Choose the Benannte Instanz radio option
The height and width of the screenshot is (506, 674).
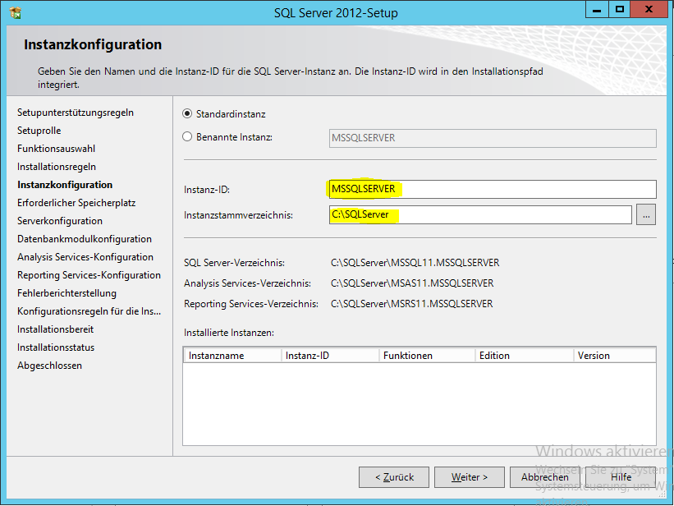click(187, 137)
